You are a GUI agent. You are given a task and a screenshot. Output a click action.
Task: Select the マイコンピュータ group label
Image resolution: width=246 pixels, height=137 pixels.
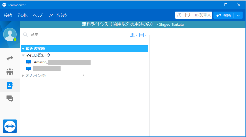[x=38, y=55]
